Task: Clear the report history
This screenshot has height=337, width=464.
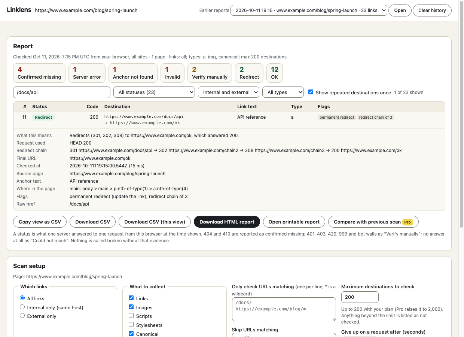Action: (x=432, y=10)
